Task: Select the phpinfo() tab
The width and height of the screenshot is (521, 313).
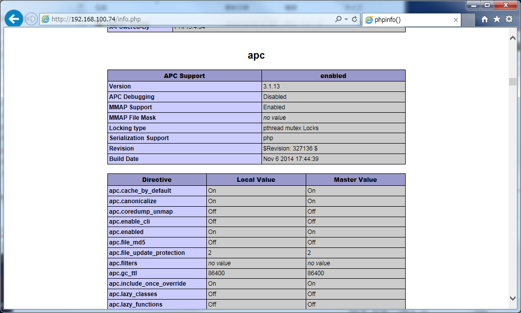Action: pyautogui.click(x=408, y=20)
